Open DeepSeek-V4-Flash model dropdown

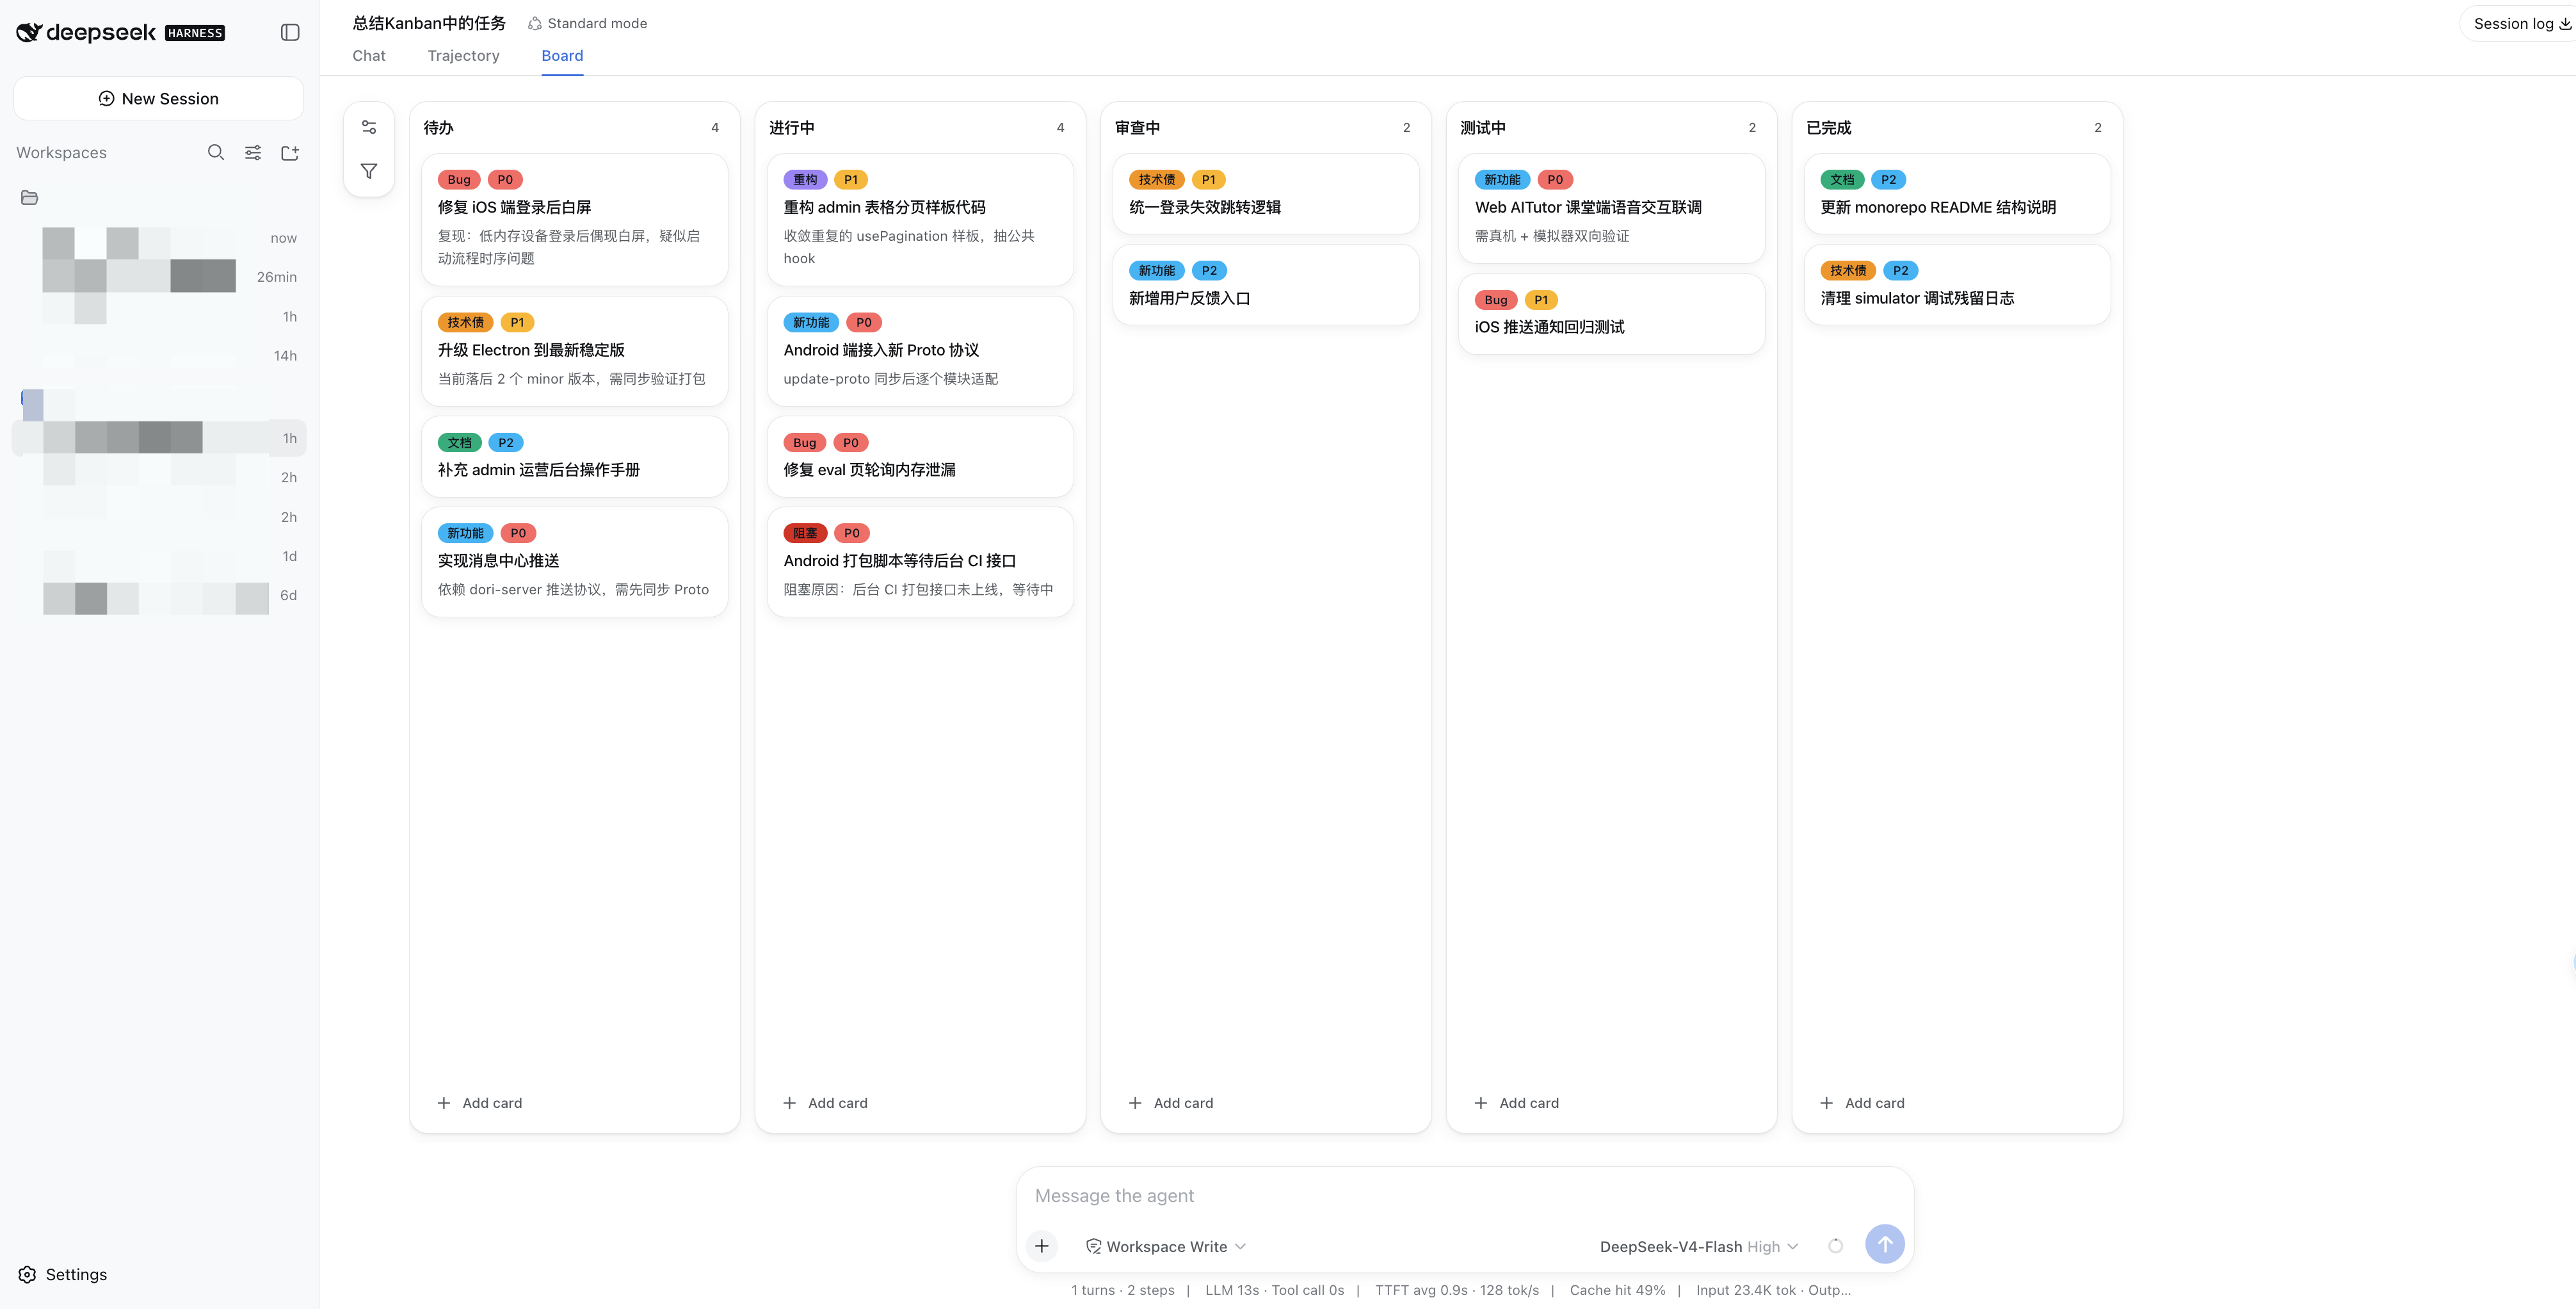tap(1700, 1246)
